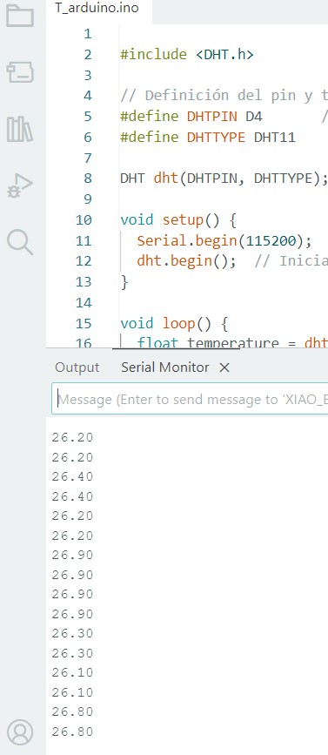Place cursor on the #include <DHT.h> line
This screenshot has width=328, height=755.
point(186,54)
